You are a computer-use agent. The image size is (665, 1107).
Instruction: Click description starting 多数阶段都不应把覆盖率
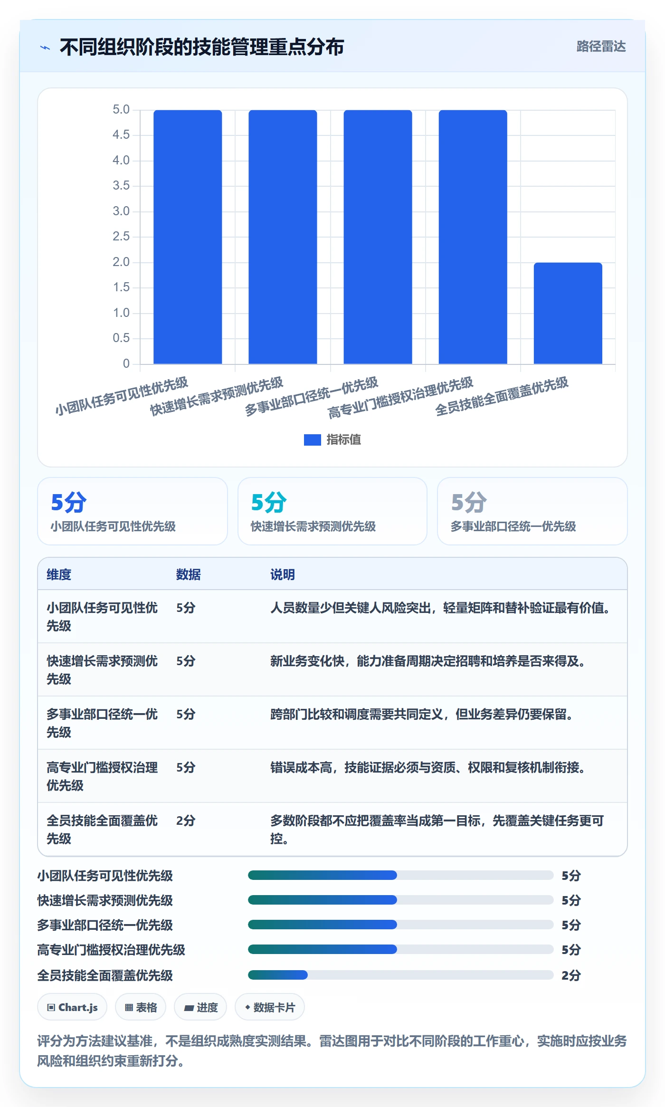tap(437, 830)
